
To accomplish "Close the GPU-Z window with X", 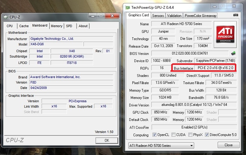I will tap(234, 6).
